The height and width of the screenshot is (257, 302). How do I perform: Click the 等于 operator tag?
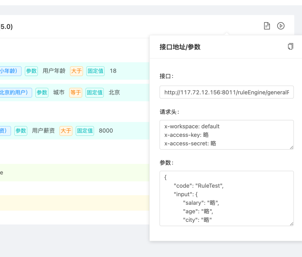(76, 92)
